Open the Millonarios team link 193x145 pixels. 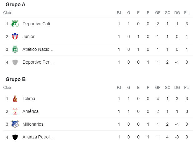coord(33,124)
